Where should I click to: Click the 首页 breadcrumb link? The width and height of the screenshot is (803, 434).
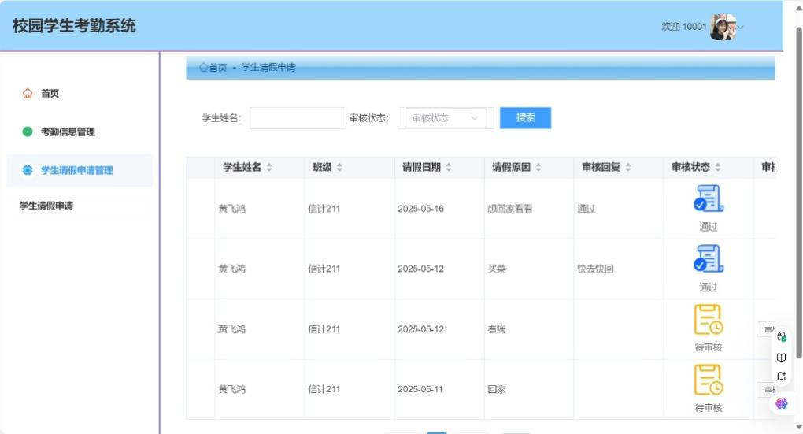(x=213, y=68)
